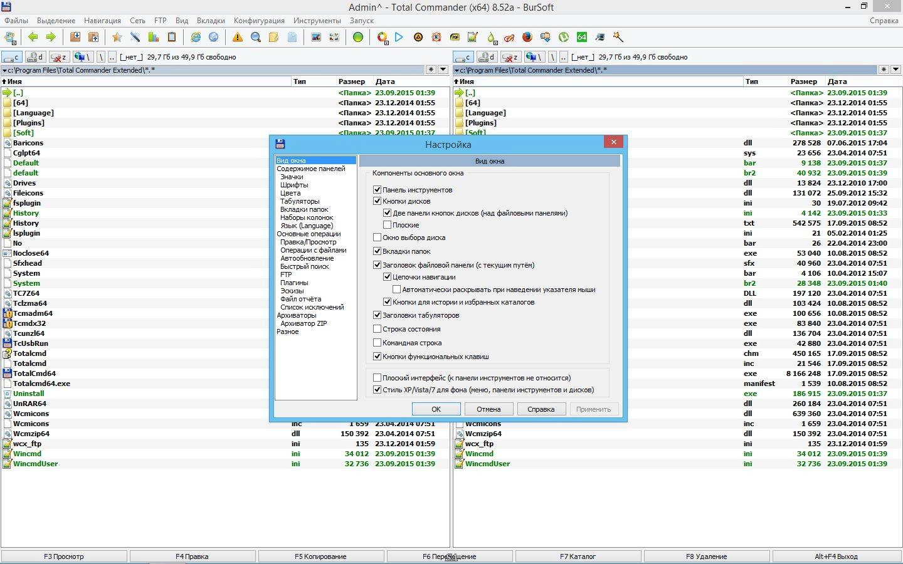Select 'Архиватор ZIP' in settings category list

[304, 323]
